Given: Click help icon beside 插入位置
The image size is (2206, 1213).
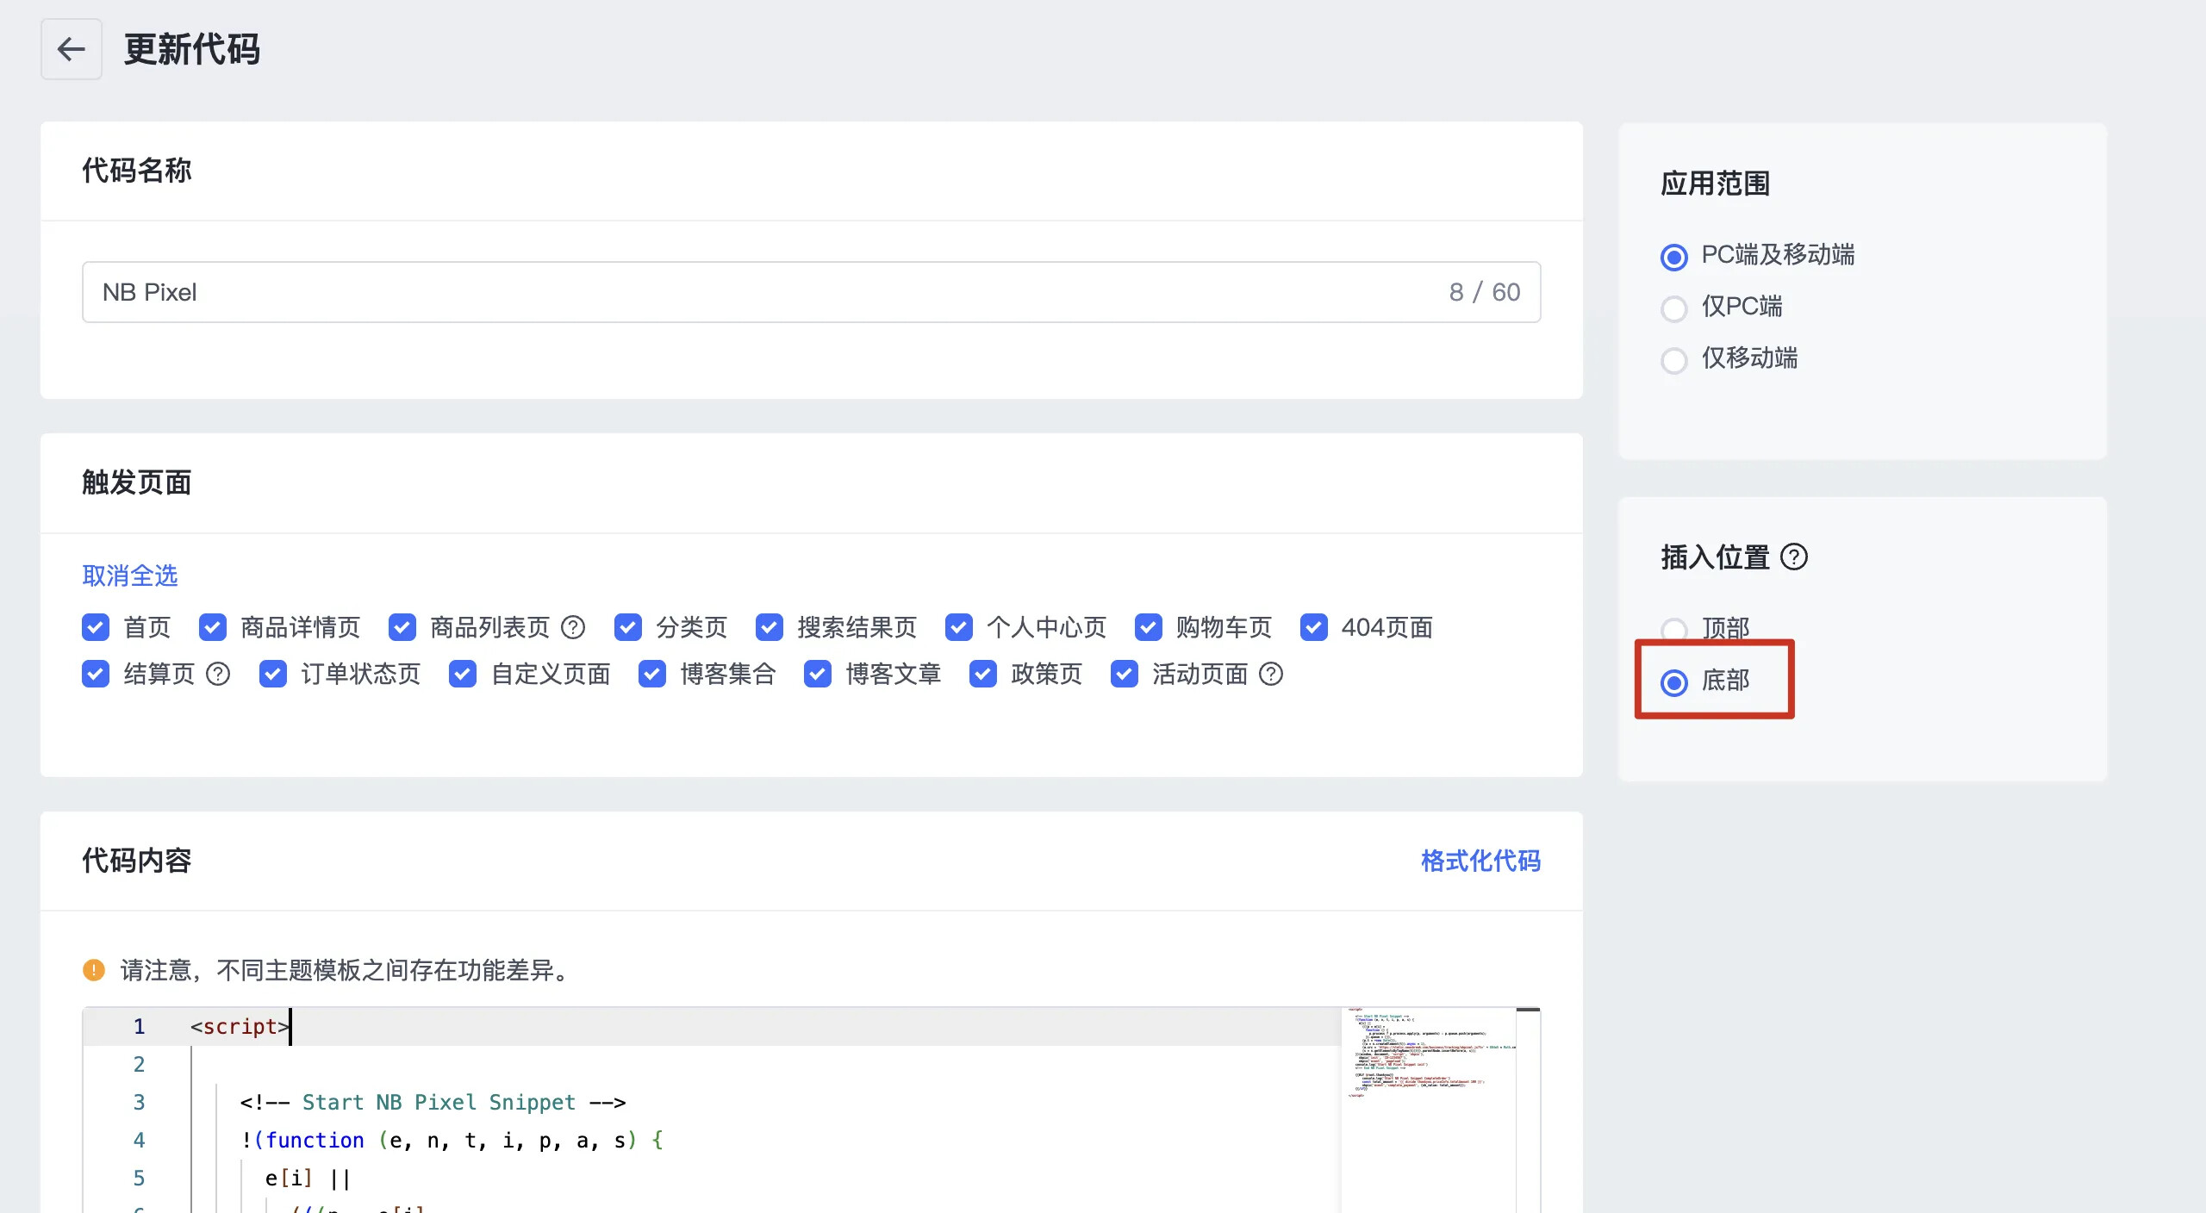Looking at the screenshot, I should pos(1794,557).
